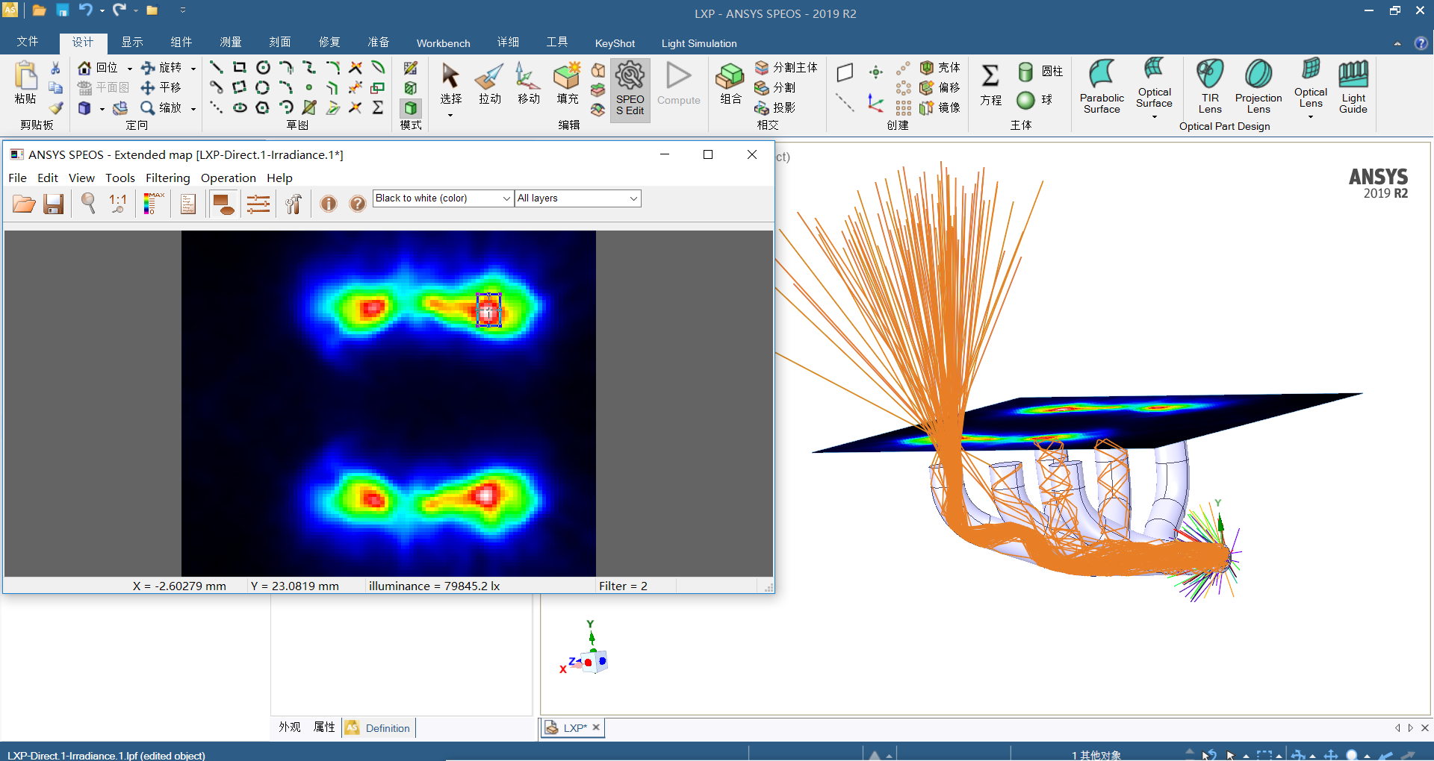
Task: Expand the Black to white (color) dropdown
Action: pos(506,198)
